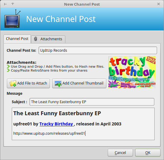Click the 'Subject :' label
Viewport: 164px width, 160px height.
coord(19,102)
